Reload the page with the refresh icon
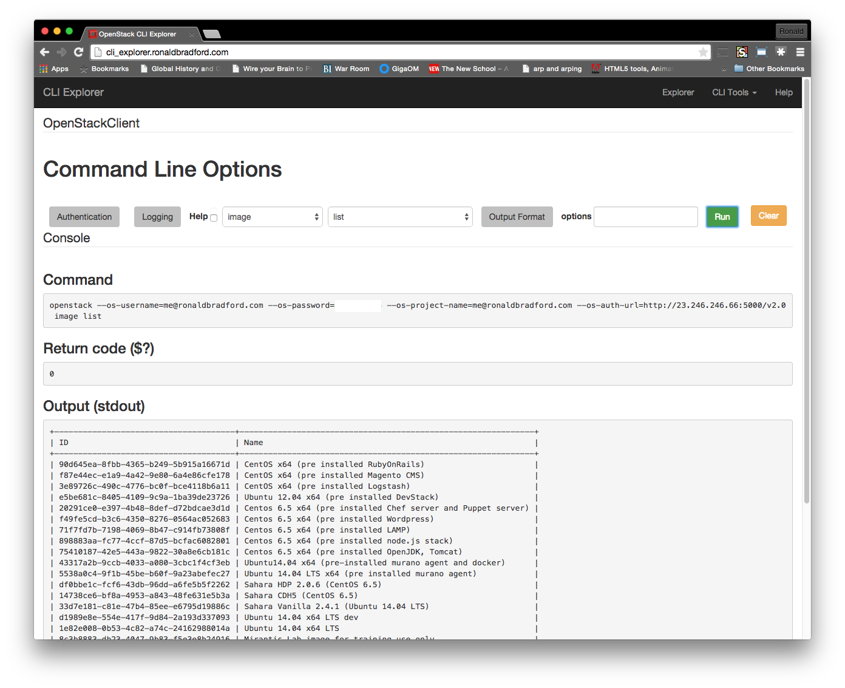The image size is (845, 688). [x=78, y=52]
